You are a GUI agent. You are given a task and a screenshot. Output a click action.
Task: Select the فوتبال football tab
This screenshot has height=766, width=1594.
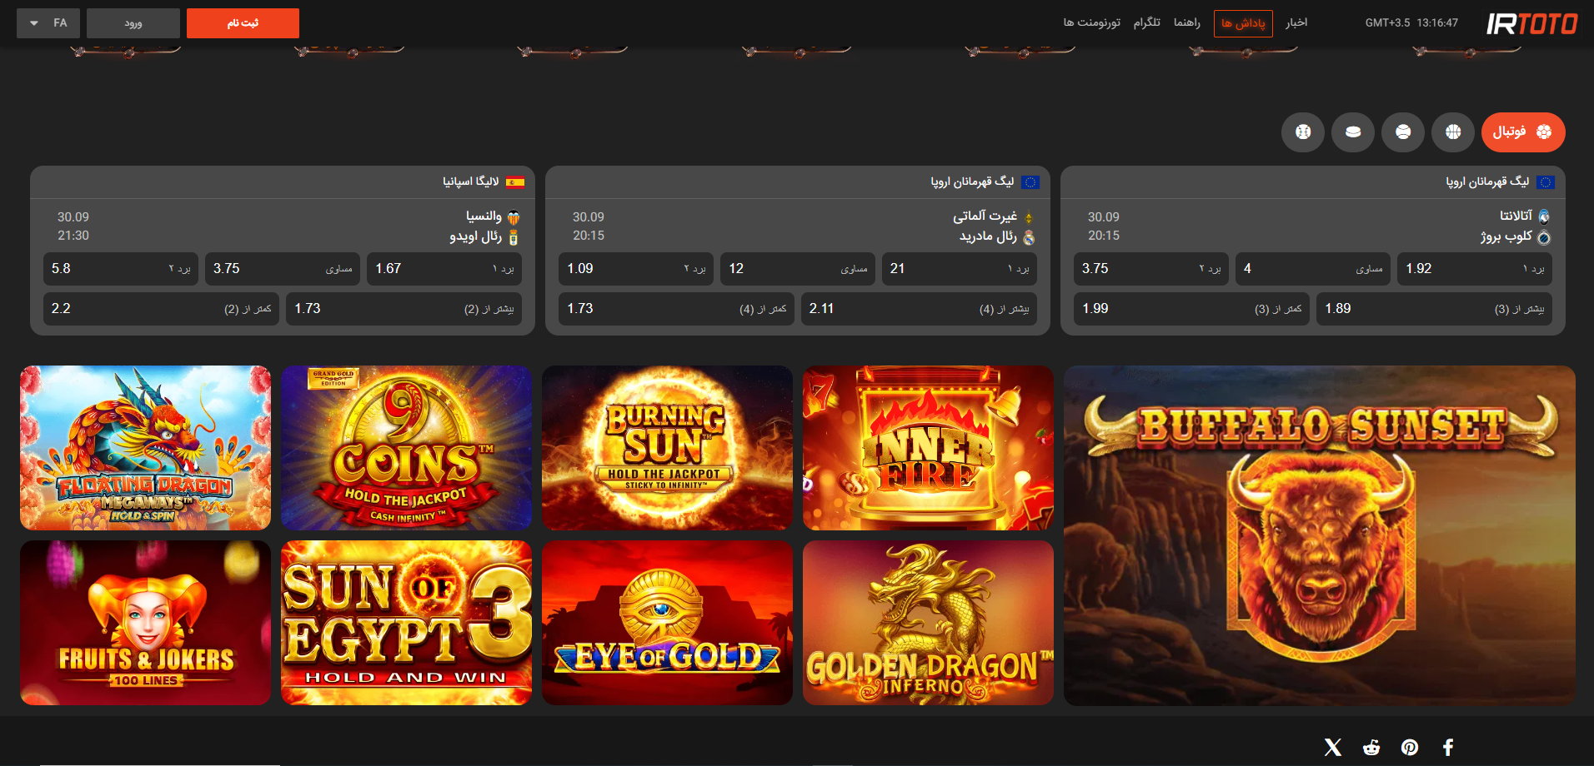point(1522,132)
